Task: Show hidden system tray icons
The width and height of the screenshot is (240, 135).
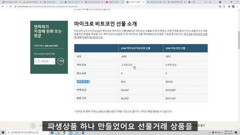Action: (210, 132)
